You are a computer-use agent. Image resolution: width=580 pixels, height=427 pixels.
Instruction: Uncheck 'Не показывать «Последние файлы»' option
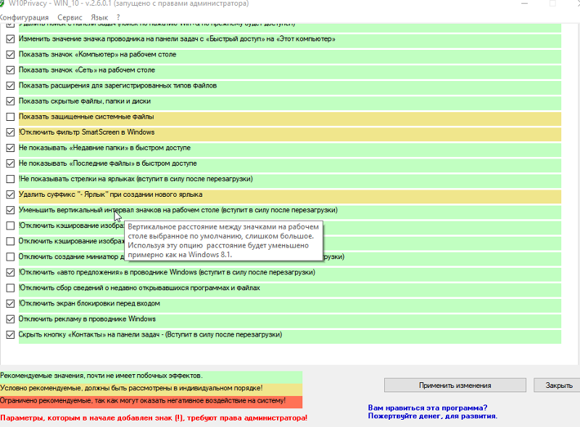pyautogui.click(x=10, y=164)
